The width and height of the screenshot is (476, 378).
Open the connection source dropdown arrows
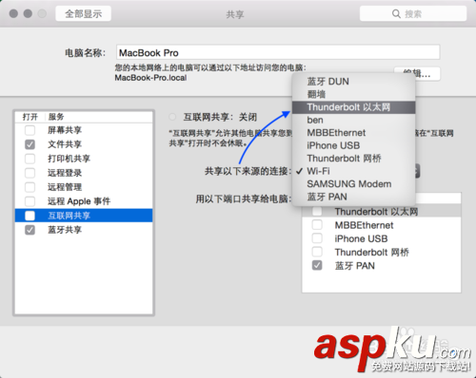(x=417, y=171)
